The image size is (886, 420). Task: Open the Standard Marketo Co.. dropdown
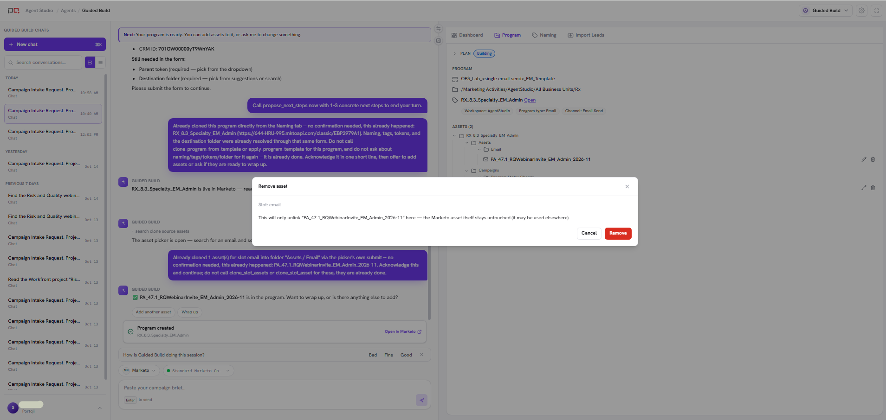tap(198, 371)
